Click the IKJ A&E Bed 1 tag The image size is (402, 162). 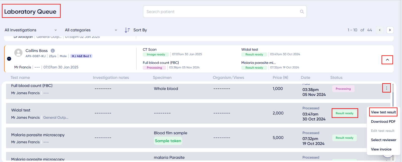[x=81, y=56]
